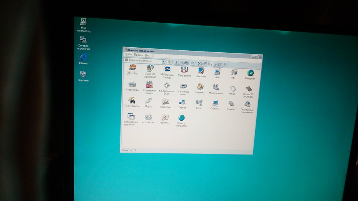358x201 pixels.
Task: Open Службы services icon
Action: [231, 106]
